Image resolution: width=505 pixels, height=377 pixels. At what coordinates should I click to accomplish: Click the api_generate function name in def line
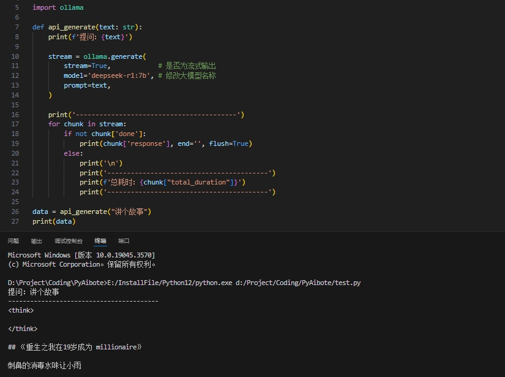[x=72, y=27]
